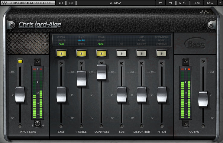
Task: Toggle the Compress mode arrow button
Action: pyautogui.click(x=101, y=53)
